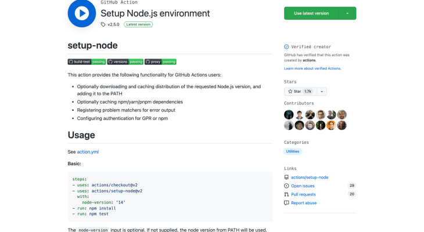Open the Pull requests link

tap(303, 194)
